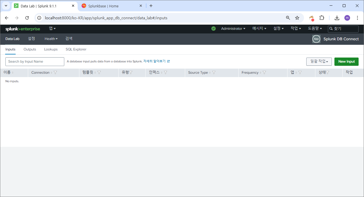Click the 템플릿 column header
Screen dimensions: 364x197
point(88,72)
